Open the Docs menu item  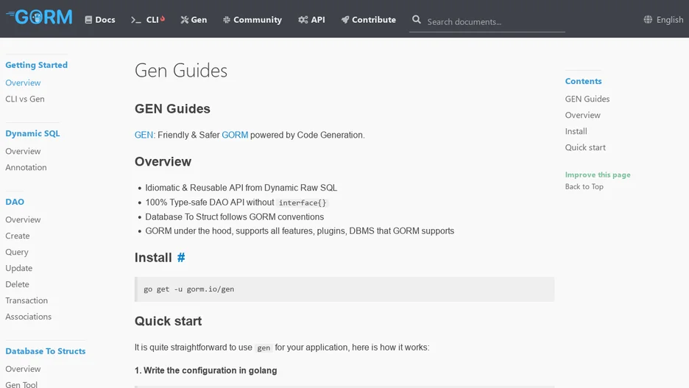(x=100, y=20)
